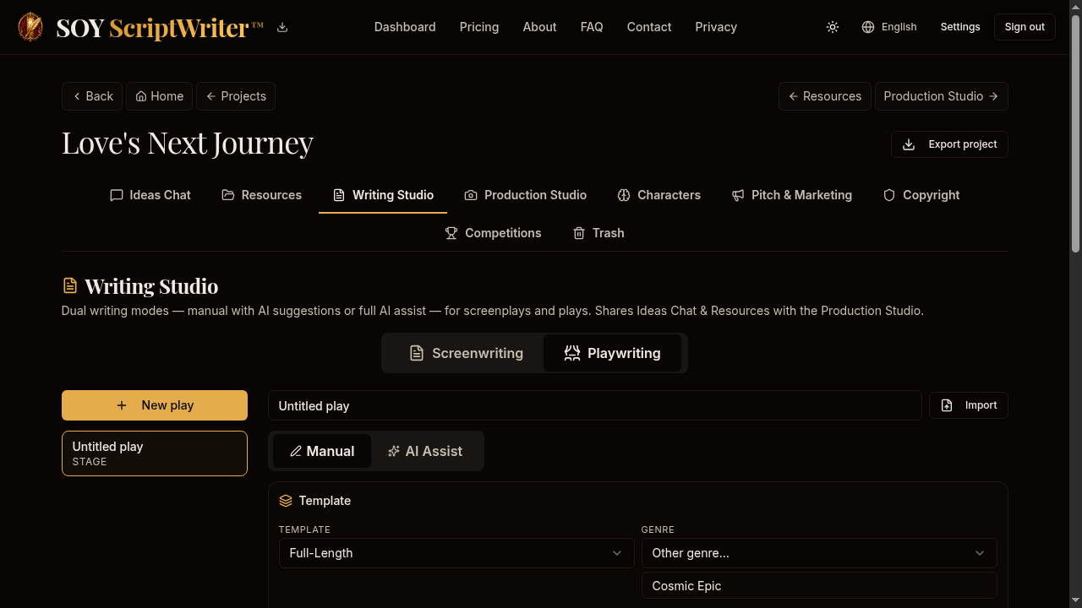
Task: Click the Sign out button
Action: pyautogui.click(x=1025, y=27)
